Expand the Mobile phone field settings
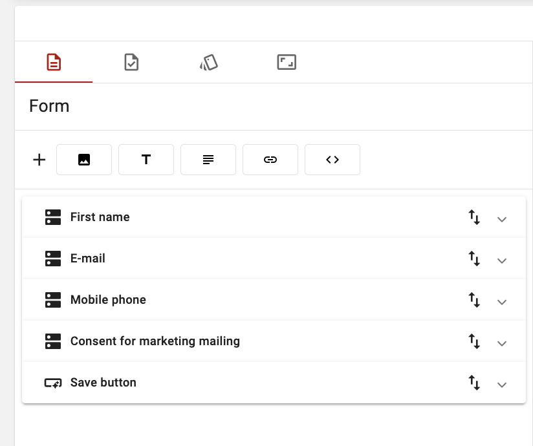Screen dimensions: 533x446 503,301
